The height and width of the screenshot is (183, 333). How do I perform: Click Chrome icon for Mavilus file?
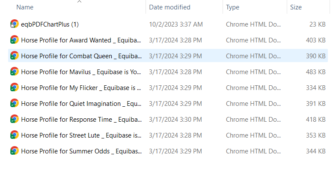coord(14,72)
